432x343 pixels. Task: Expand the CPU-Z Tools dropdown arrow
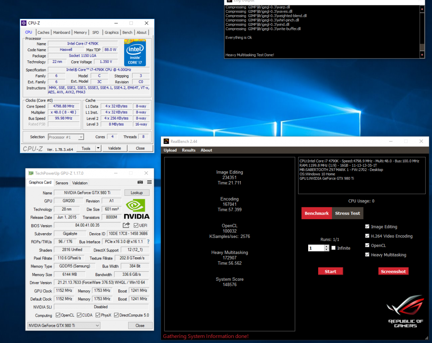98,148
